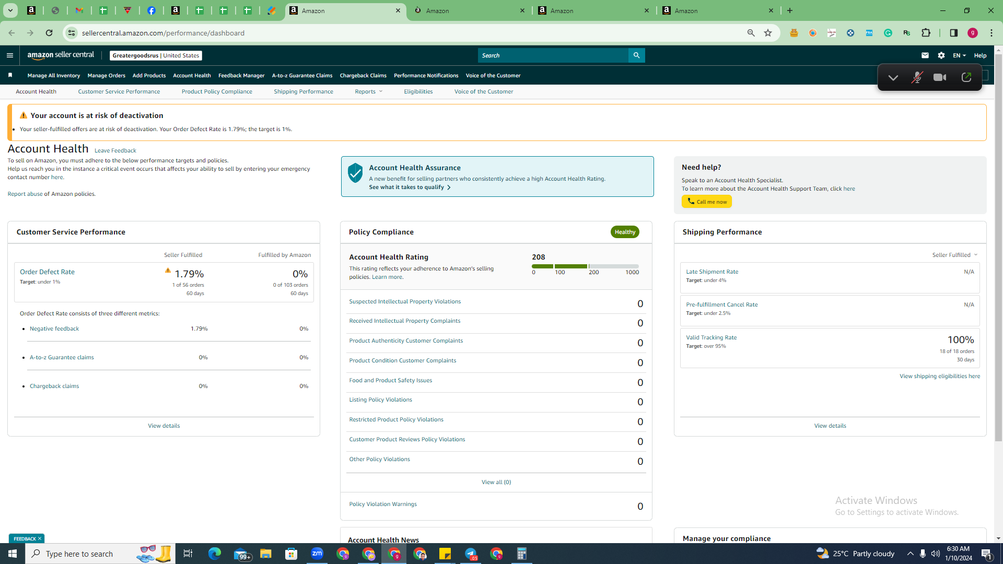The image size is (1003, 564).
Task: Open Performance Notifications menu item
Action: pos(426,75)
